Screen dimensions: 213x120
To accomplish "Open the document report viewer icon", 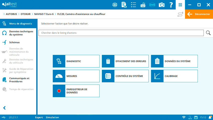I will click(124, 5).
